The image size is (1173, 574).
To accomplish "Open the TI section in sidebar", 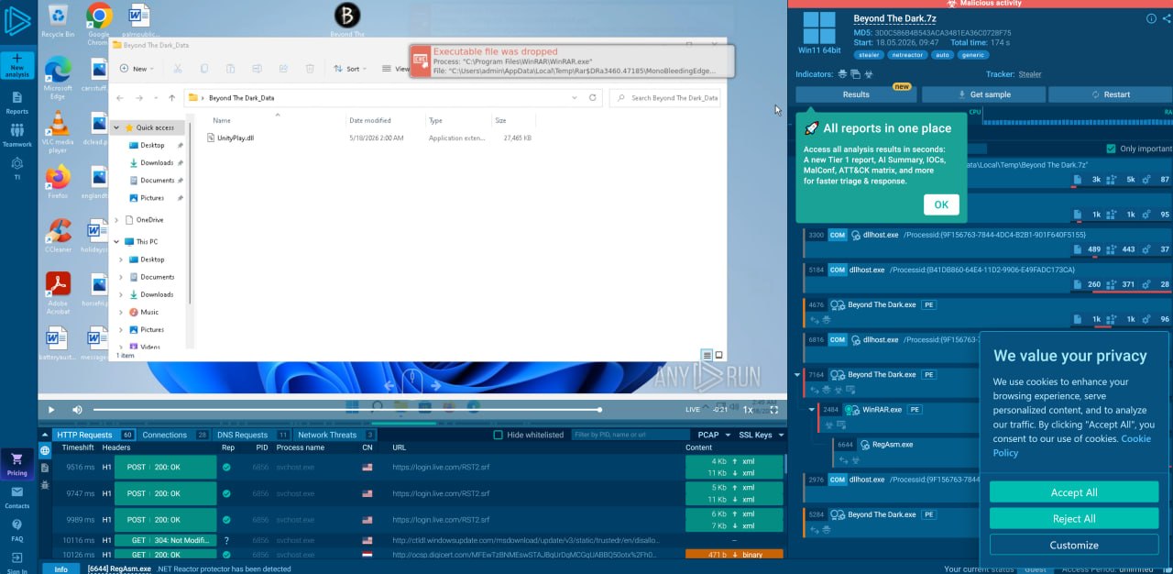I will coord(17,167).
